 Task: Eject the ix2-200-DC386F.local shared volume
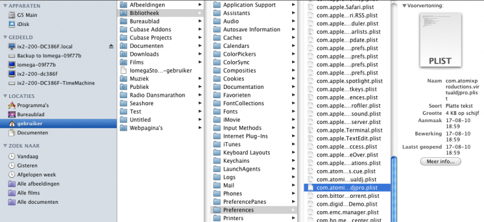pos(111,47)
